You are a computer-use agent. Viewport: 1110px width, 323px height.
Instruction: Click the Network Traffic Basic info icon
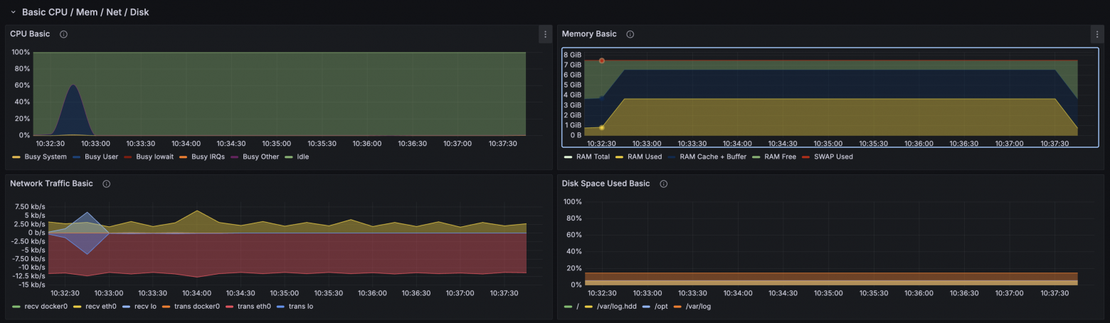tap(106, 184)
